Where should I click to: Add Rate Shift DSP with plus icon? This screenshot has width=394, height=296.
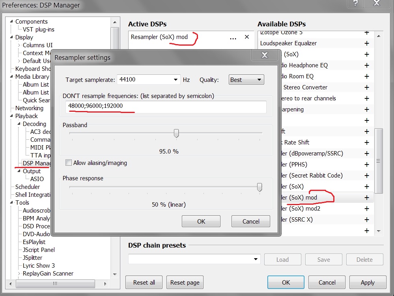pos(367,142)
